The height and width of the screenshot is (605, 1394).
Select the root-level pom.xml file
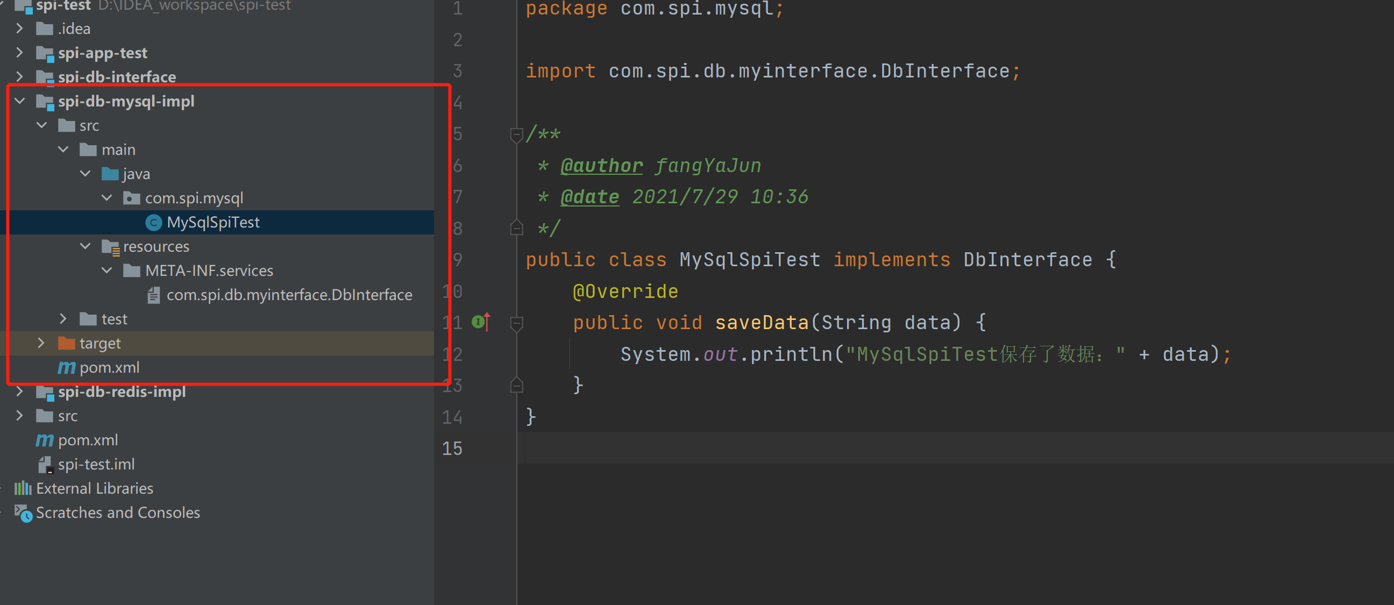tap(88, 440)
